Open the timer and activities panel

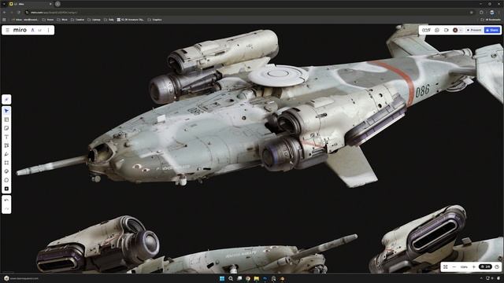click(x=426, y=30)
